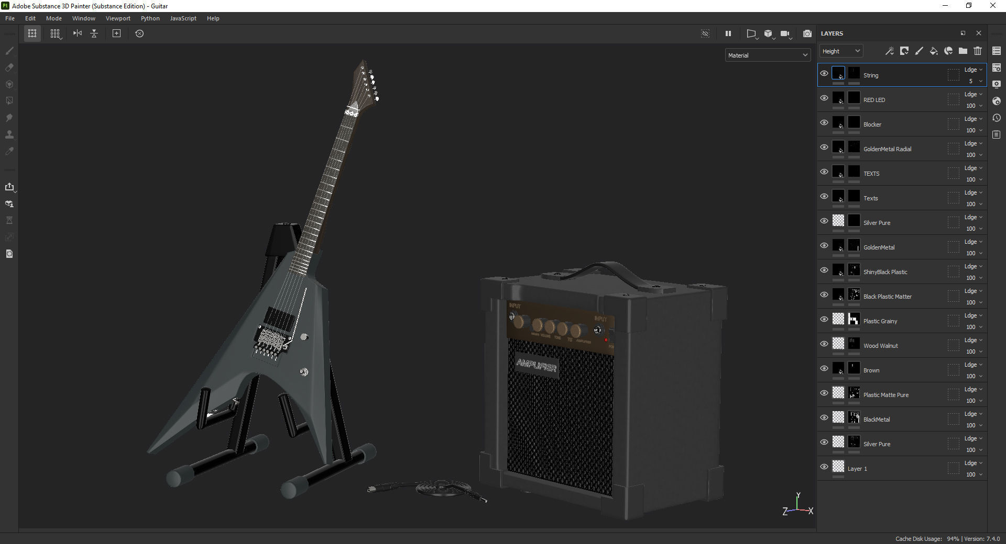
Task: Toggle single viewport grid layout
Action: (x=32, y=33)
